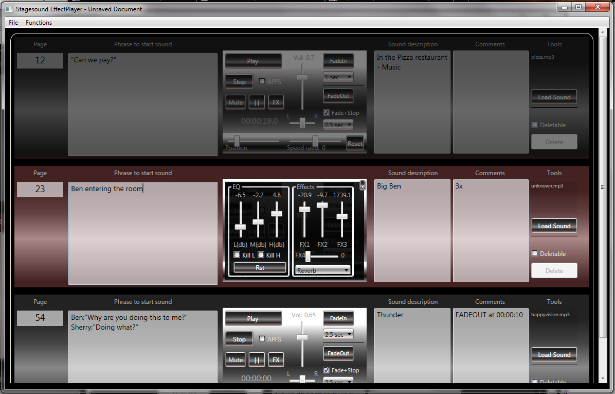The image size is (615, 394).
Task: Play the page 54 Thunder sound
Action: click(x=254, y=319)
